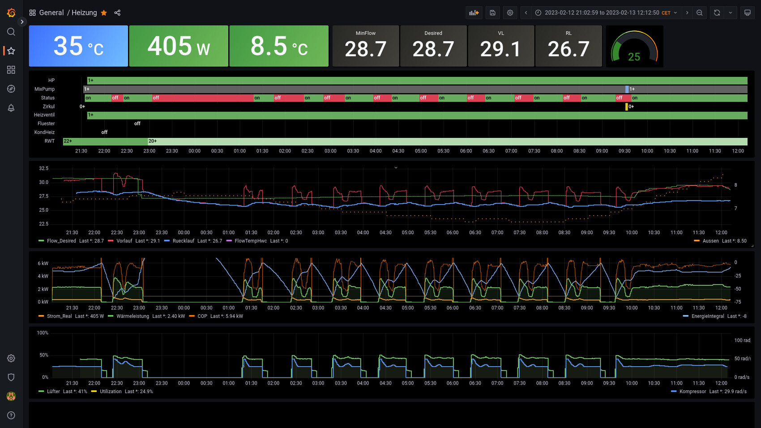
Task: Toggle the Vorlauf series in legend
Action: pos(124,241)
